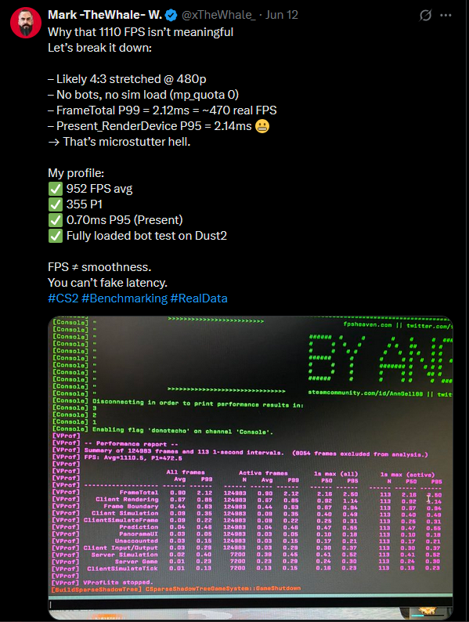Screen dimensions: 469x622
Task: Click the line 'That's microstutter hell.'
Action: tap(119, 142)
